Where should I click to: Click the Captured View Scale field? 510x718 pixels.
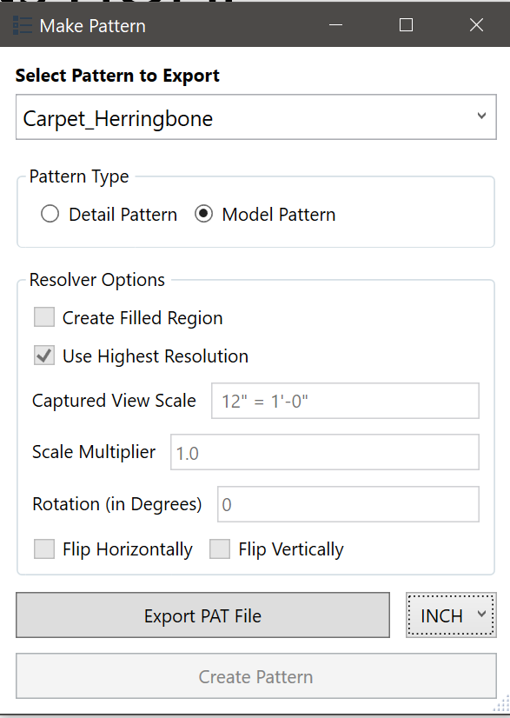[x=345, y=400]
